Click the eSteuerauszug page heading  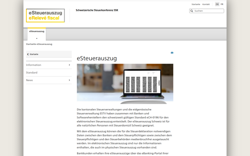pos(97,58)
